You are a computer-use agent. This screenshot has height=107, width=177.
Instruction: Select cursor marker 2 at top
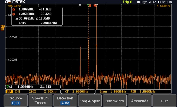click(95, 5)
